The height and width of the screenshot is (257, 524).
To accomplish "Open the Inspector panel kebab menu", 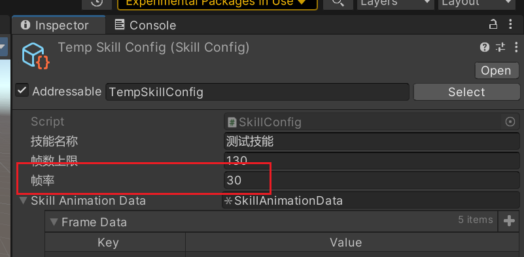I will pyautogui.click(x=510, y=24).
